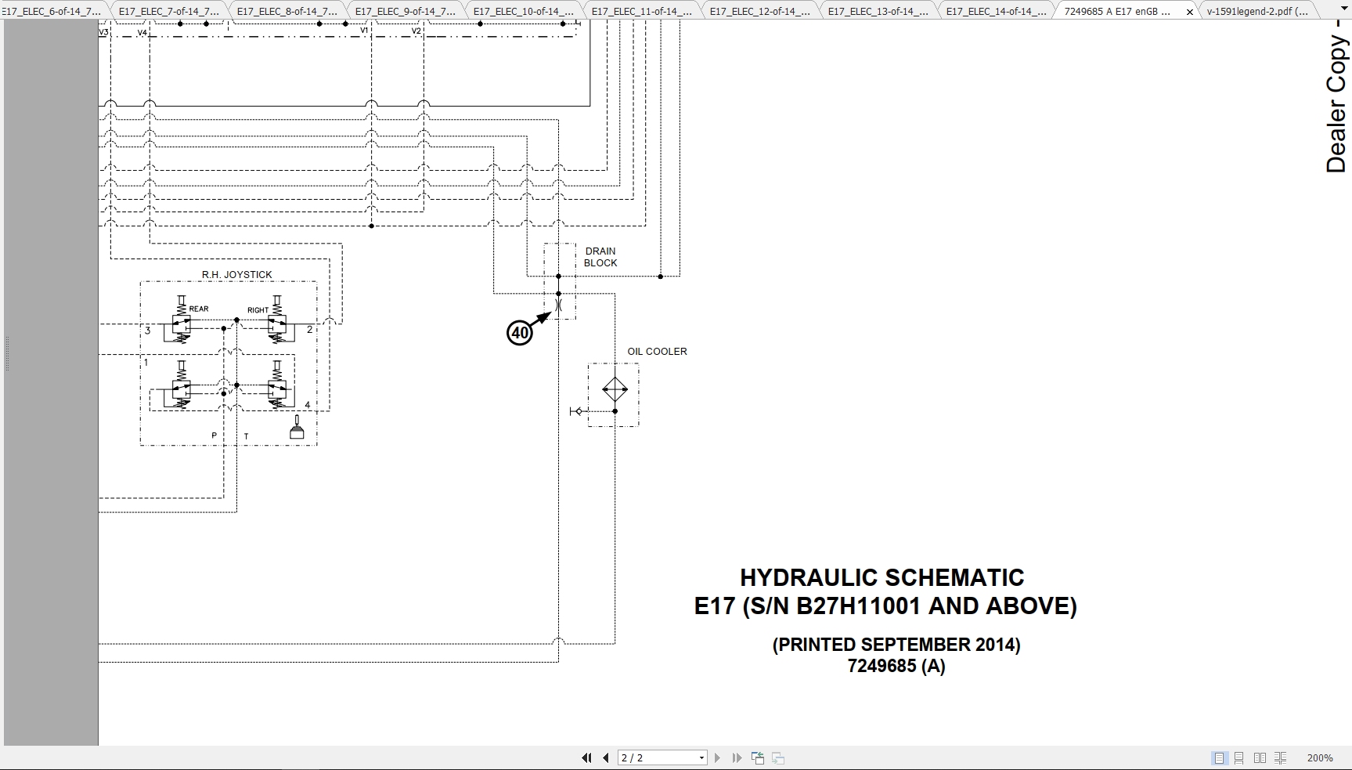The image size is (1352, 770).
Task: Select the two-page view layout icon
Action: pyautogui.click(x=1260, y=757)
